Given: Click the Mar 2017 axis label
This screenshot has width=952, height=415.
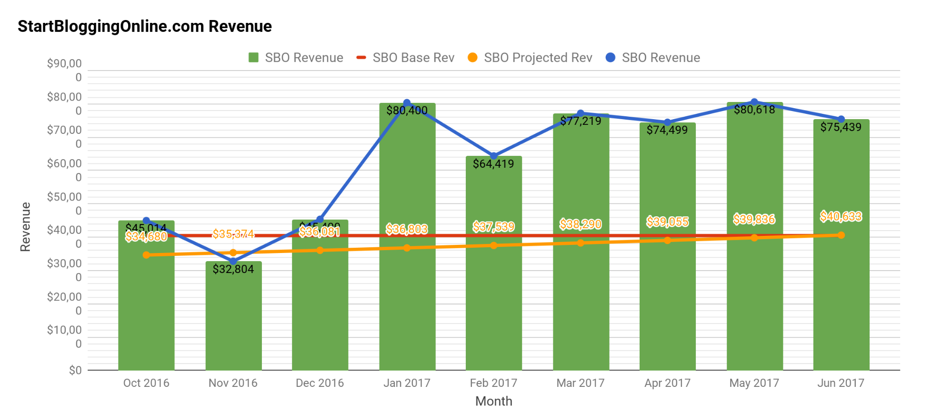Looking at the screenshot, I should pyautogui.click(x=581, y=383).
